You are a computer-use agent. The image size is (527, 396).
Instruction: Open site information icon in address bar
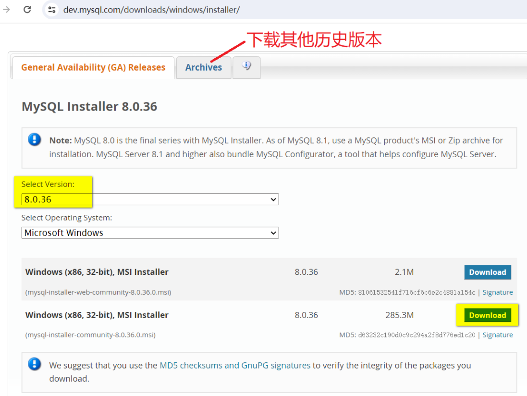point(52,10)
